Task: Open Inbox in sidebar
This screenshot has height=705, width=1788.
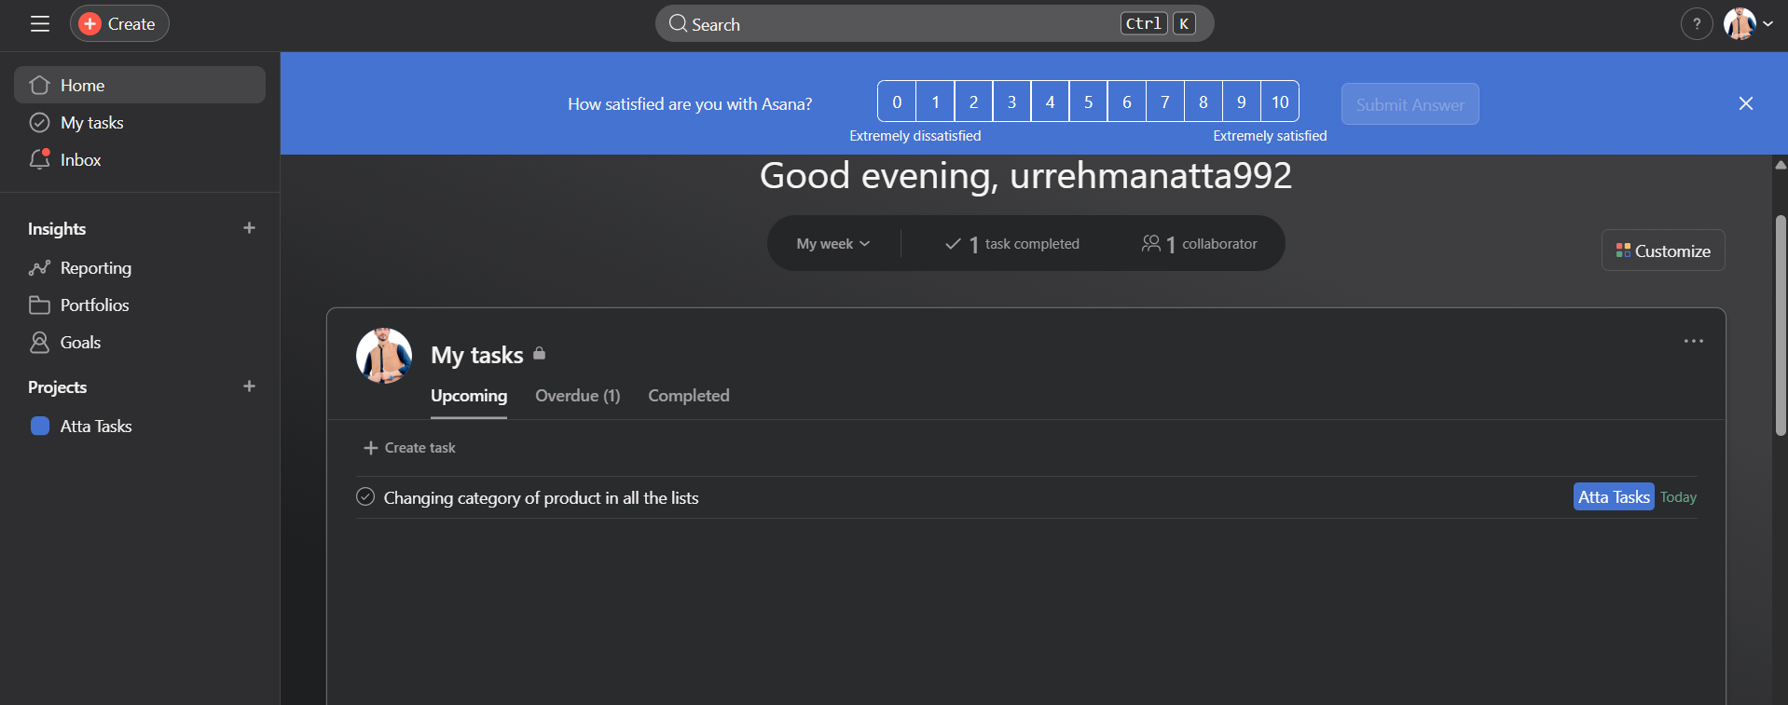Action: click(140, 159)
